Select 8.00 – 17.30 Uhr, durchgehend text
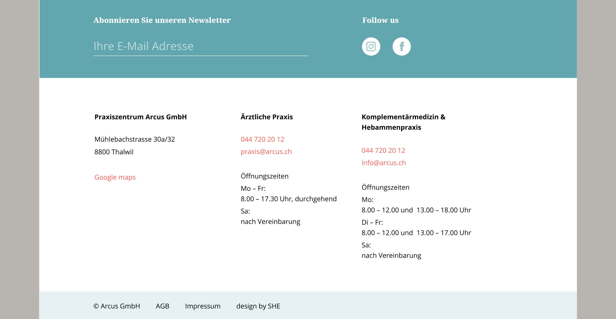The width and height of the screenshot is (616, 319). (x=288, y=199)
